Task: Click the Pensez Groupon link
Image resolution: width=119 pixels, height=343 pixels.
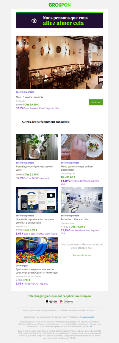Action: pos(82,255)
